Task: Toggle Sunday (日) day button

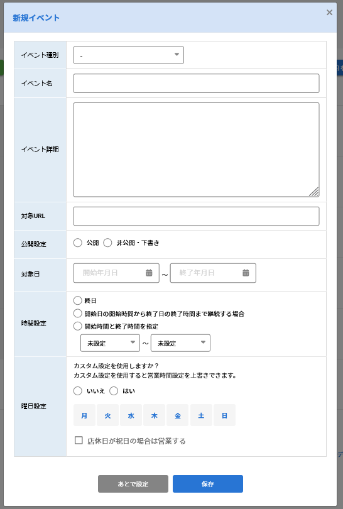Action: [224, 415]
